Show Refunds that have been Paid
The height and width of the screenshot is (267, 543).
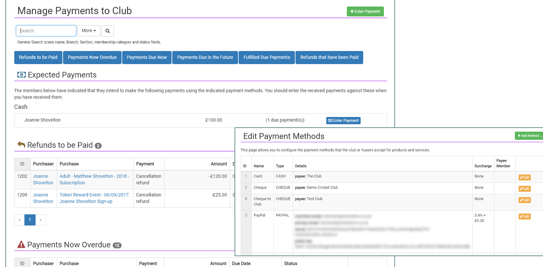click(x=329, y=57)
